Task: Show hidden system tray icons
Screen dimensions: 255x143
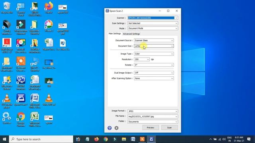Action: pyautogui.click(x=210, y=139)
